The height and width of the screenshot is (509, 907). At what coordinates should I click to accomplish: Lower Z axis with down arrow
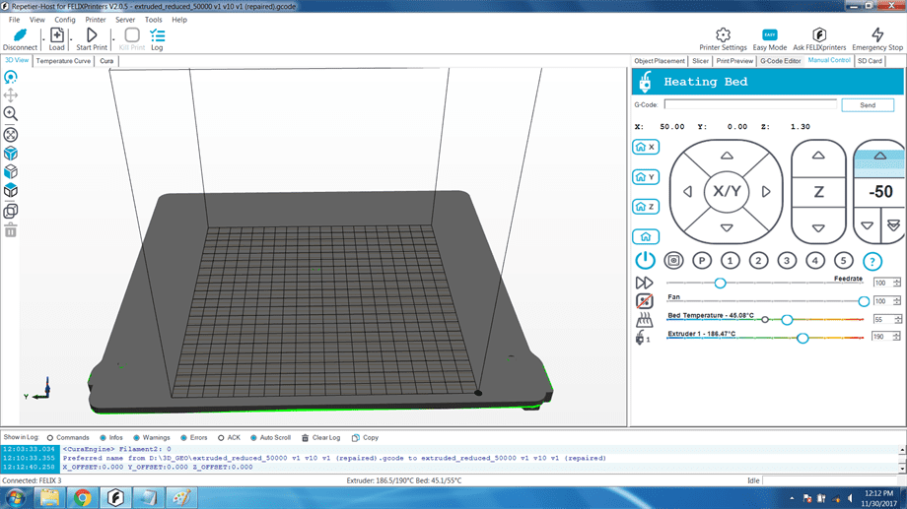coord(818,228)
